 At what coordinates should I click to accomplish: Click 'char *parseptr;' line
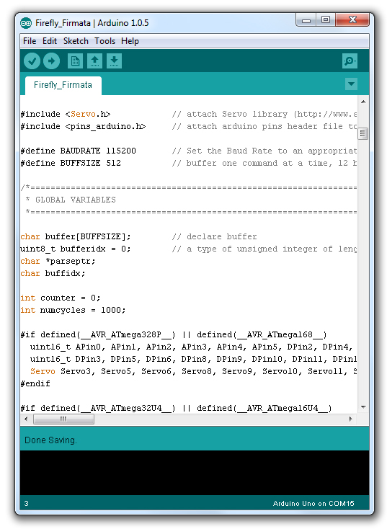[x=58, y=262]
